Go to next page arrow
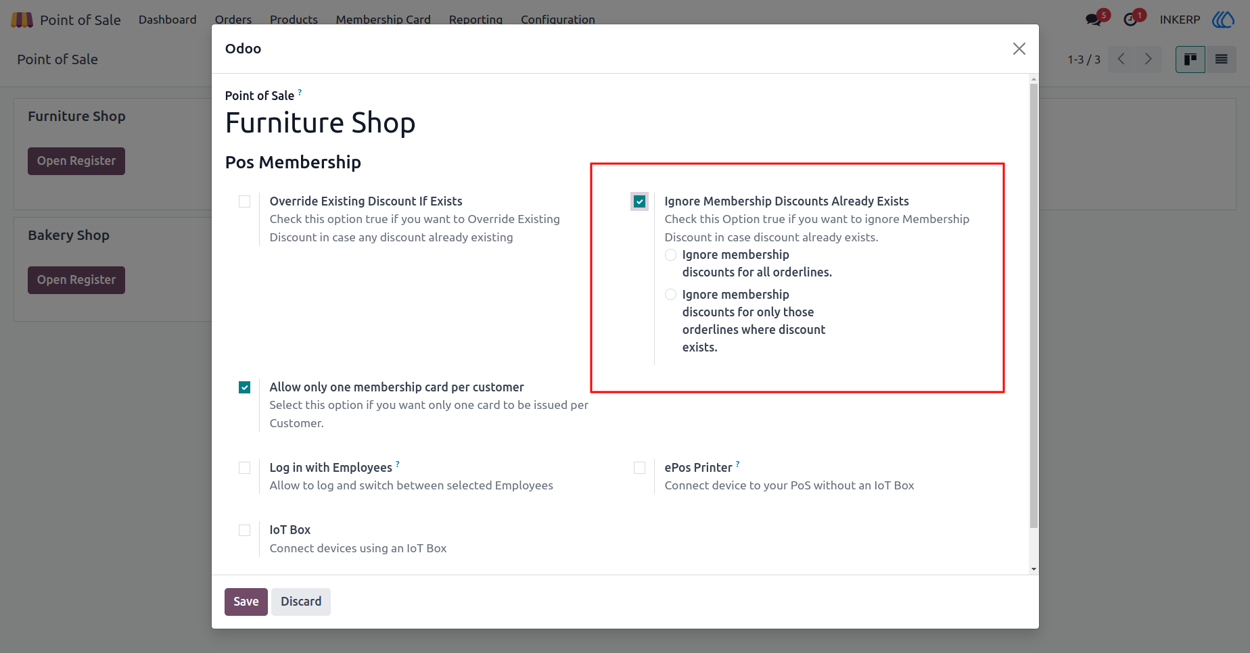The width and height of the screenshot is (1250, 653). (1148, 59)
